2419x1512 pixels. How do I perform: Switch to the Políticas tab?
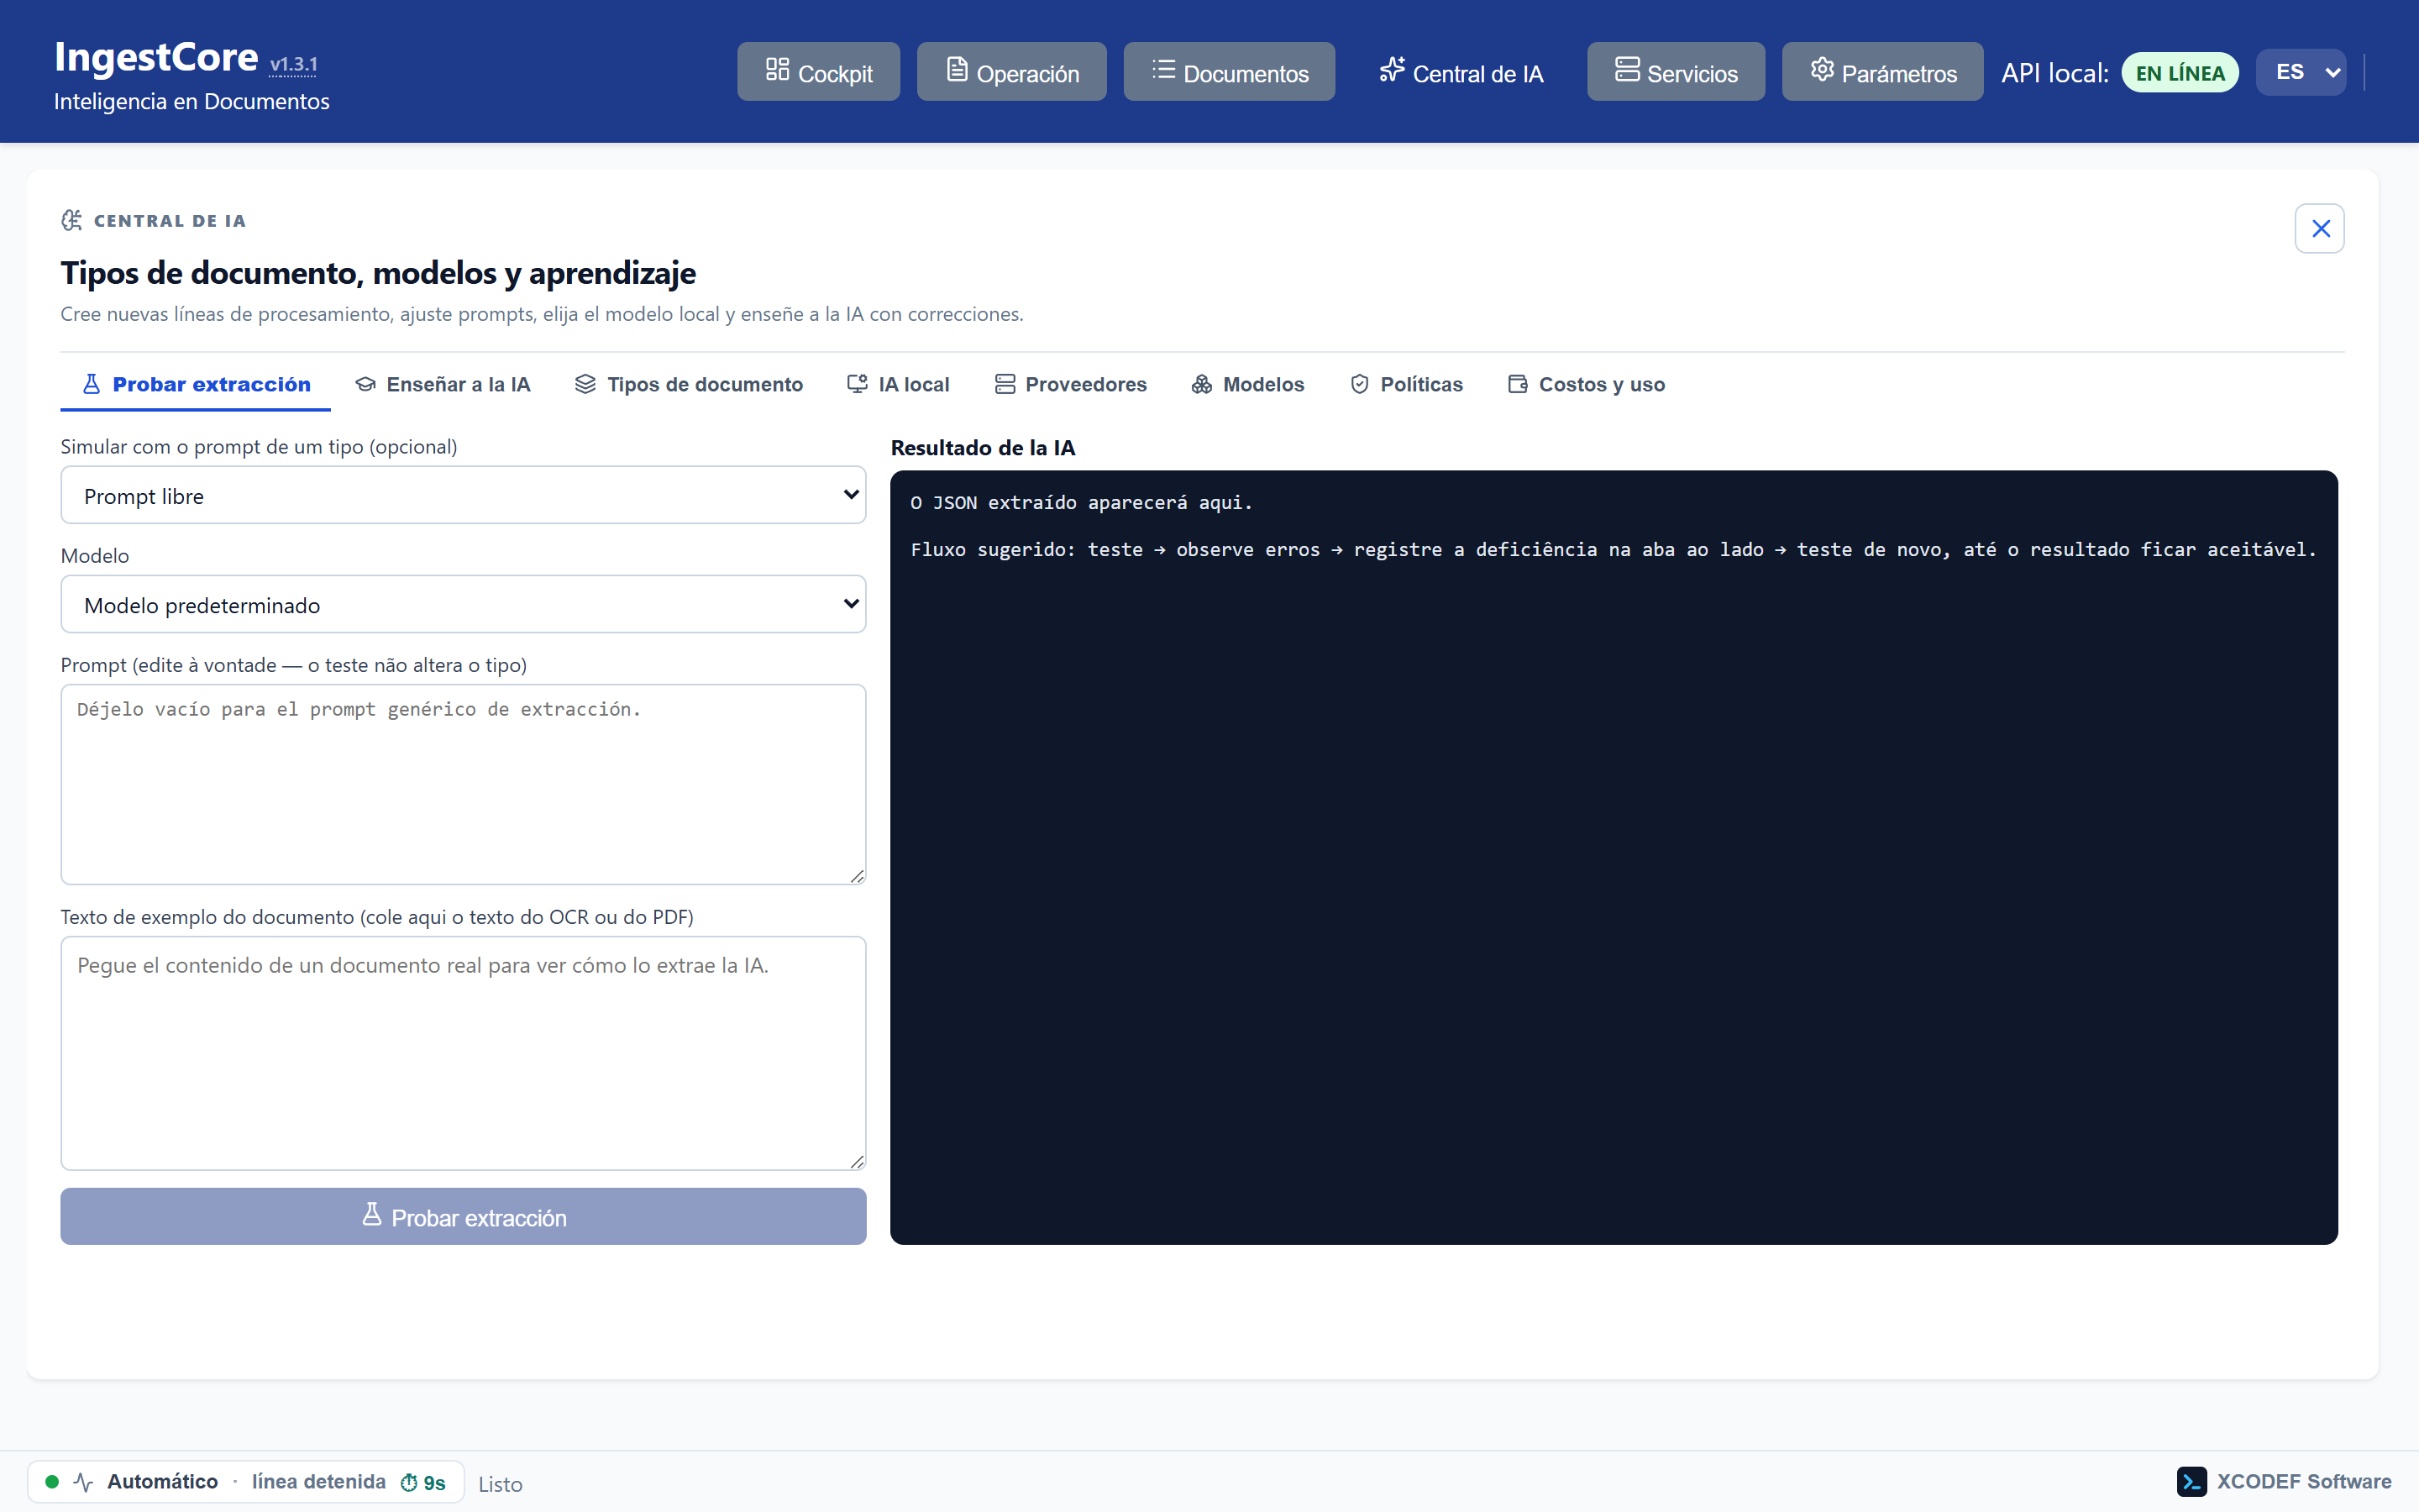(1405, 384)
